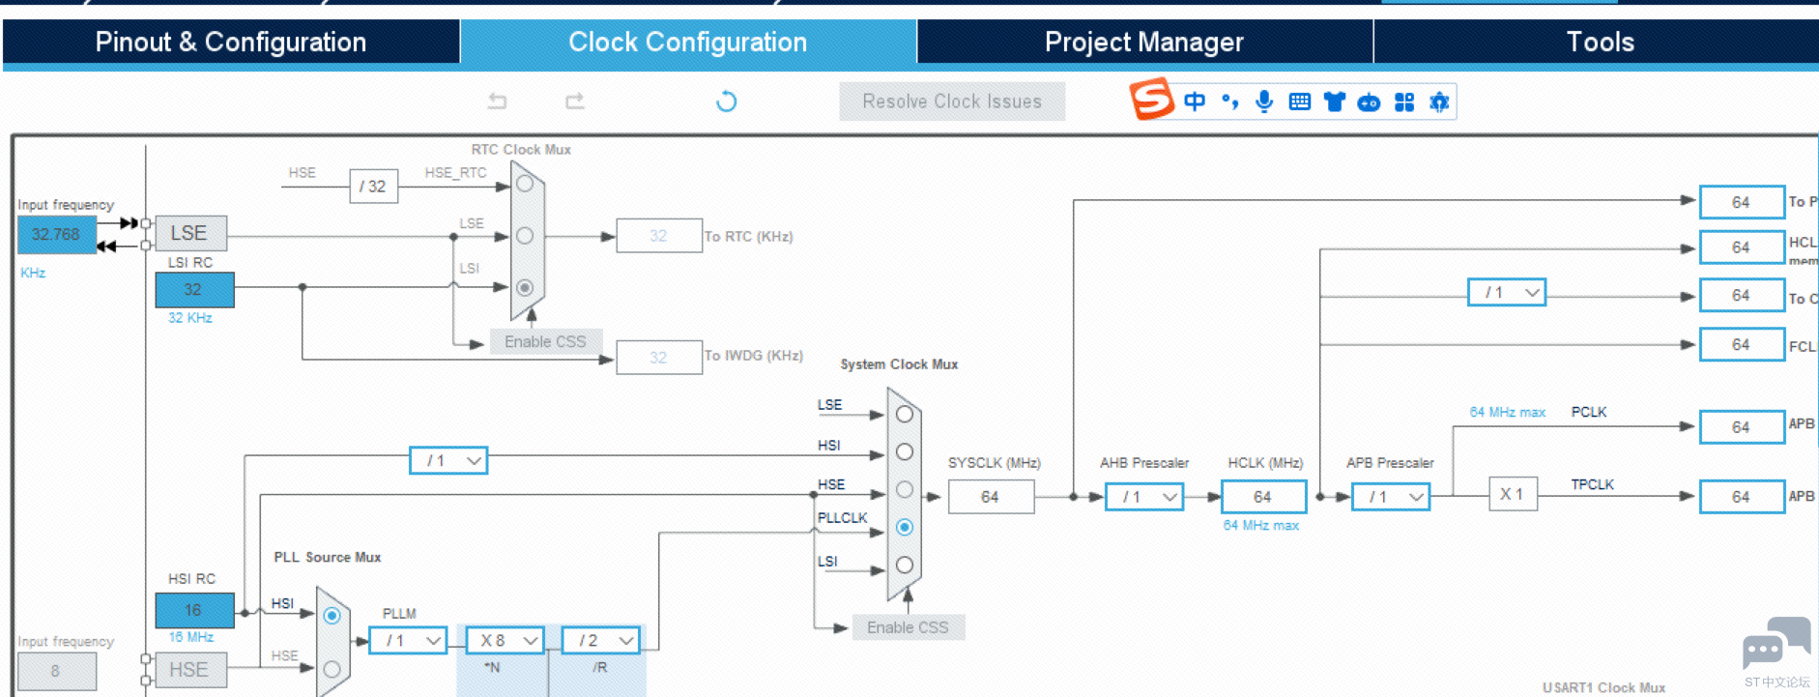Screen dimensions: 1819x697
Task: Click the USART1 Clock Mux label
Action: click(x=1603, y=687)
